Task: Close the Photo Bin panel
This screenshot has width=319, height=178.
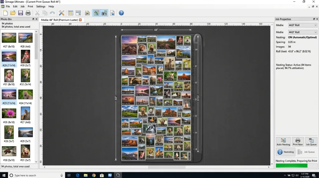Action: coord(36,19)
